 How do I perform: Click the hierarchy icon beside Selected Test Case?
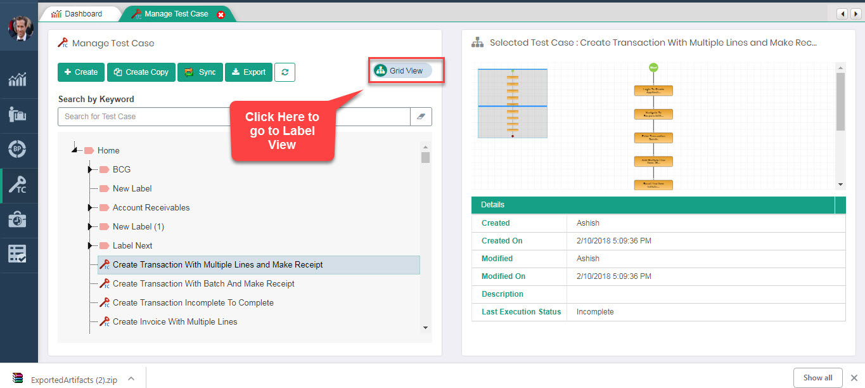click(478, 42)
